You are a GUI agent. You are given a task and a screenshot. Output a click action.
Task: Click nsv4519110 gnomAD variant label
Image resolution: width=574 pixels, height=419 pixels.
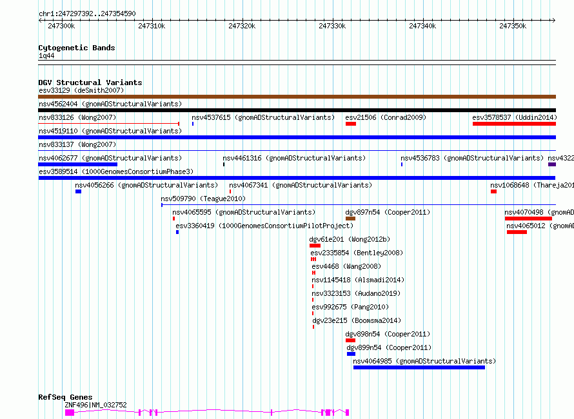point(110,131)
